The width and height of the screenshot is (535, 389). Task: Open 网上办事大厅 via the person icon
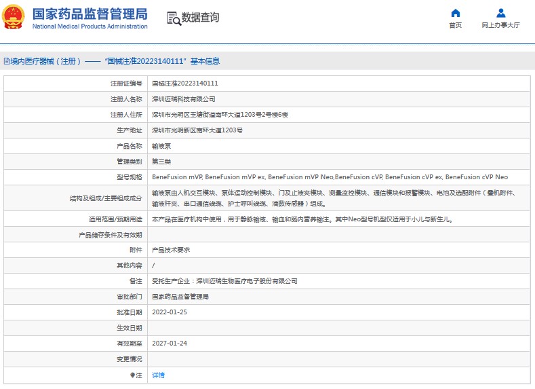(500, 13)
